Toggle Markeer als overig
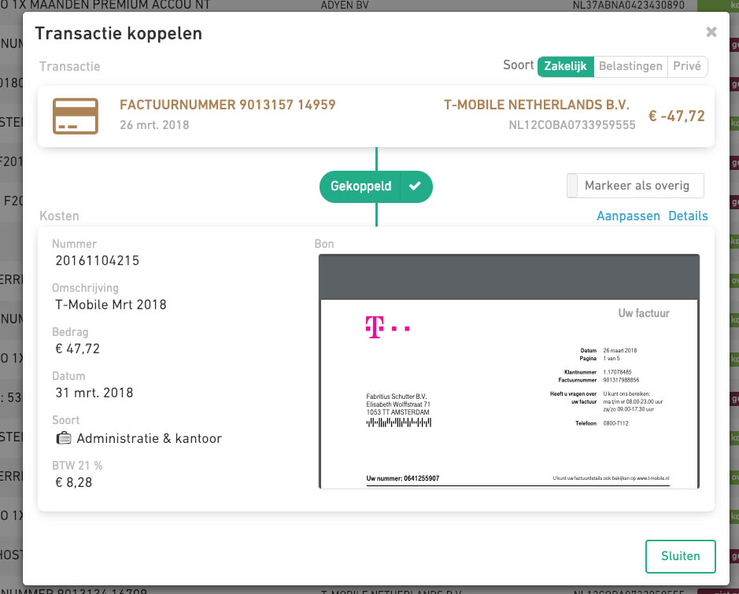The image size is (739, 594). click(635, 186)
